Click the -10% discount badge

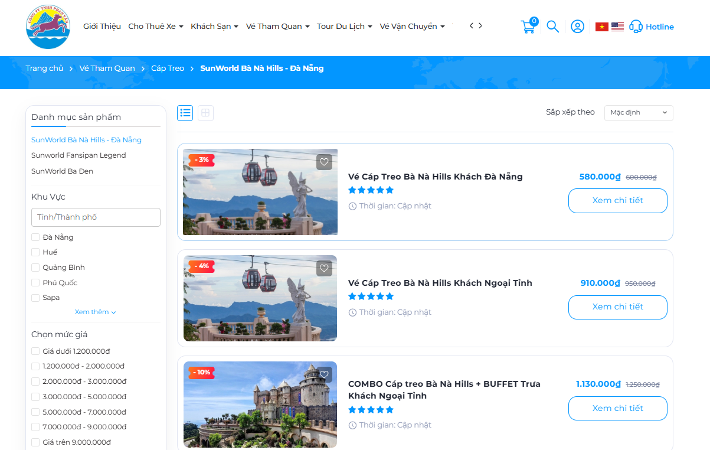click(201, 373)
